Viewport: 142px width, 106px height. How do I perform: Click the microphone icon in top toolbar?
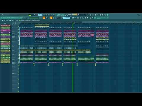(95, 15)
